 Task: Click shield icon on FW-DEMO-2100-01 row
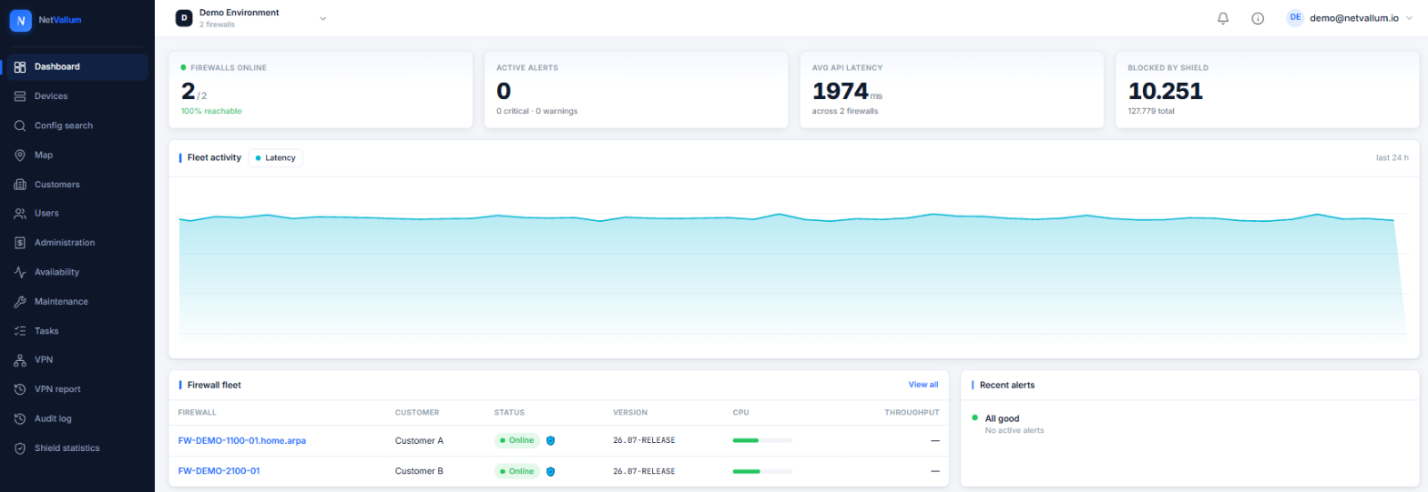click(x=550, y=471)
